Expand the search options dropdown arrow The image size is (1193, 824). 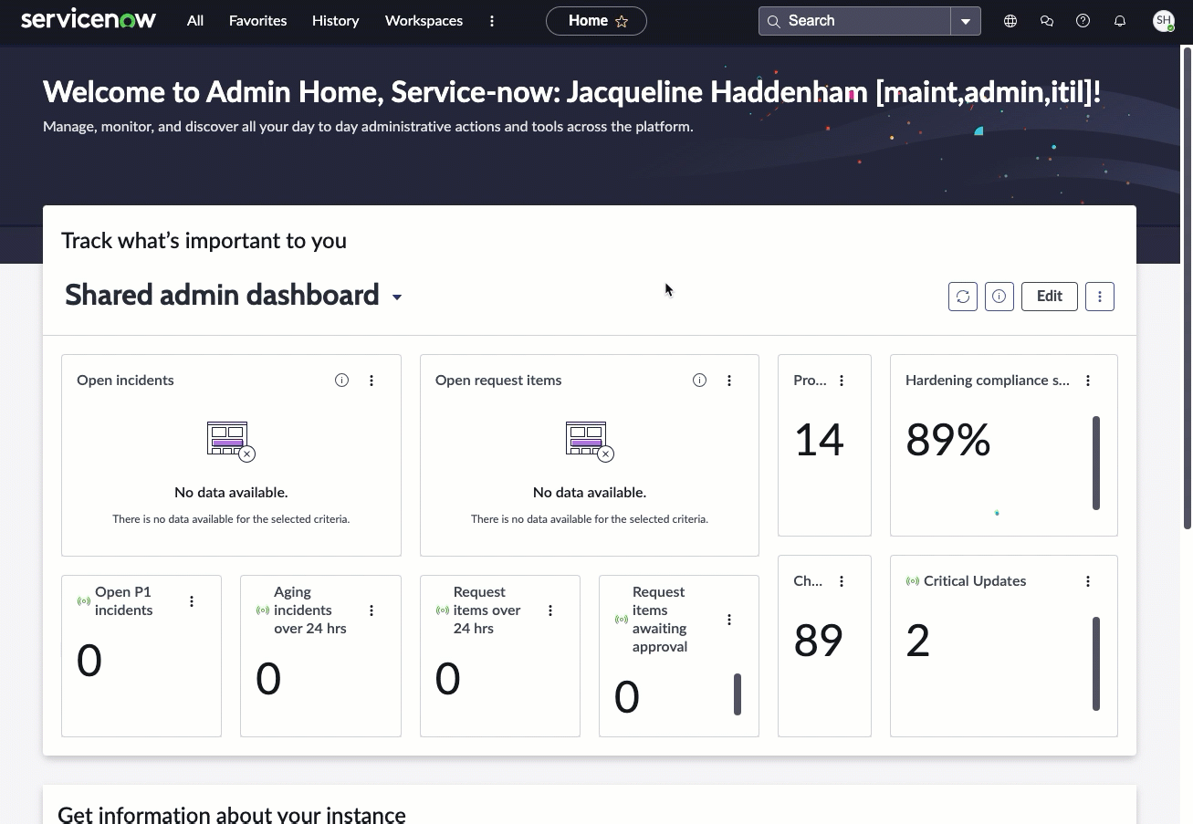tap(966, 21)
